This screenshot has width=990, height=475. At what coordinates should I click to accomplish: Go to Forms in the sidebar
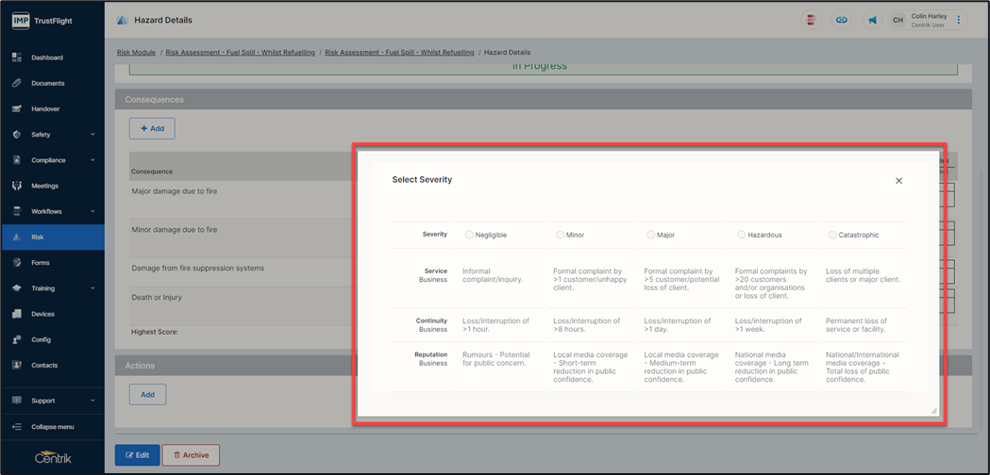tap(41, 263)
